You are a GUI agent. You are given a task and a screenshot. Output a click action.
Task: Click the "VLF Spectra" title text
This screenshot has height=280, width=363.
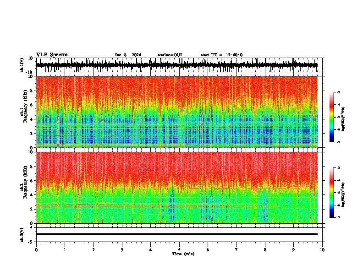tap(52, 55)
